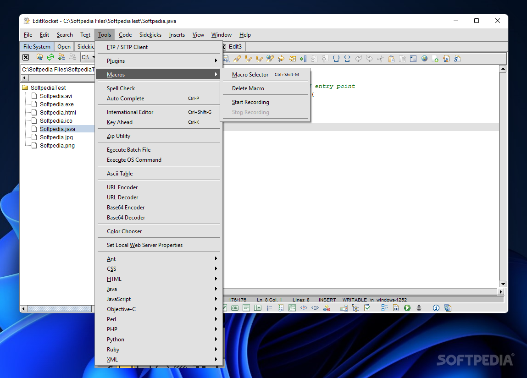
Task: Click the upload file icon with green arrow
Action: (x=435, y=59)
